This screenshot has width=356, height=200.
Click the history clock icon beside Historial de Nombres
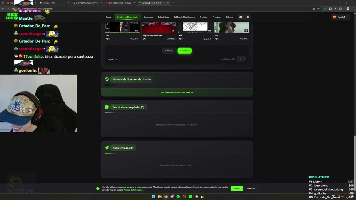coord(107,79)
